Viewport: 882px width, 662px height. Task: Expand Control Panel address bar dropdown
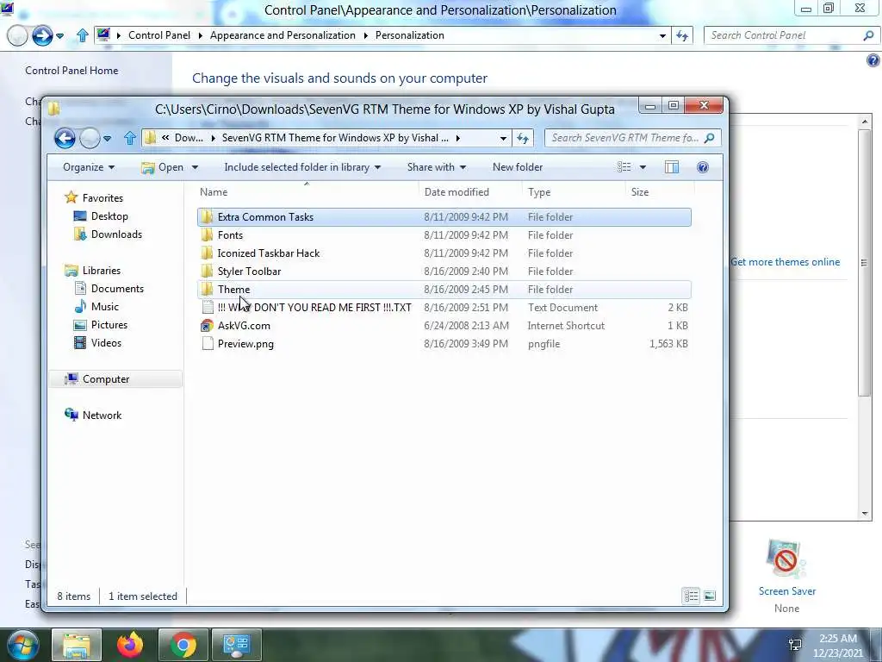[x=662, y=35]
